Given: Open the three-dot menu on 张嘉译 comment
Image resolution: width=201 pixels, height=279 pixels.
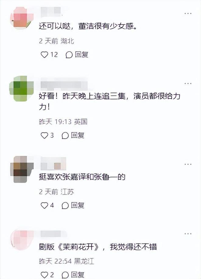Looking at the screenshot, I should pyautogui.click(x=188, y=164).
